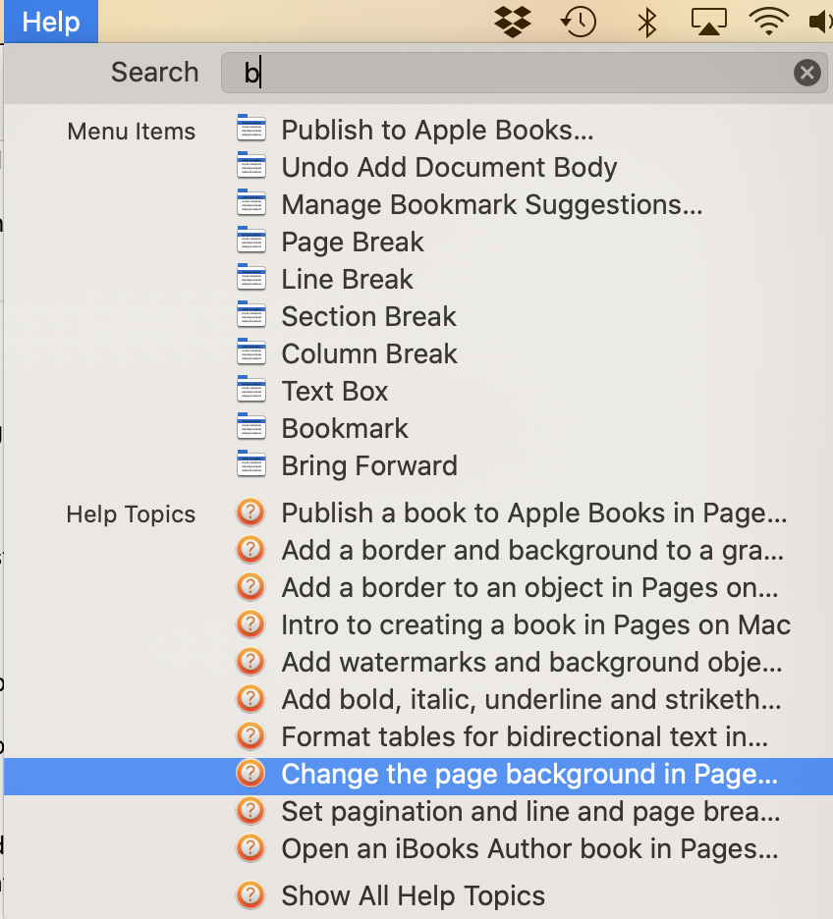Viewport: 833px width, 919px height.
Task: Select Publish to Apple Books… menu item
Action: [x=437, y=130]
